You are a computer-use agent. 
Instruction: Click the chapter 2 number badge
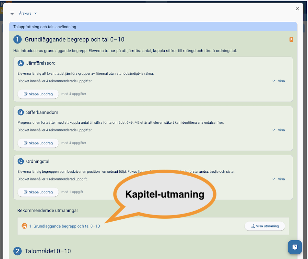coord(17,251)
